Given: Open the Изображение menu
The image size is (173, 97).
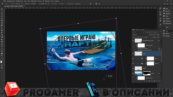Looking at the screenshot, I should point(19,1).
